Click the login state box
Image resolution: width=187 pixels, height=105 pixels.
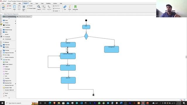coord(86,27)
